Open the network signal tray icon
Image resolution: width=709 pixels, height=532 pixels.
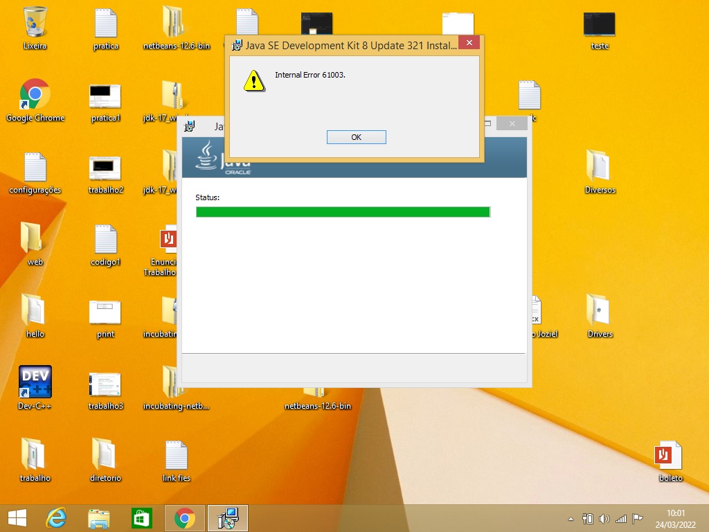tap(621, 519)
